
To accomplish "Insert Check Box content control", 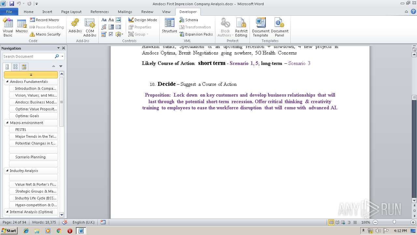I will pos(111,34).
